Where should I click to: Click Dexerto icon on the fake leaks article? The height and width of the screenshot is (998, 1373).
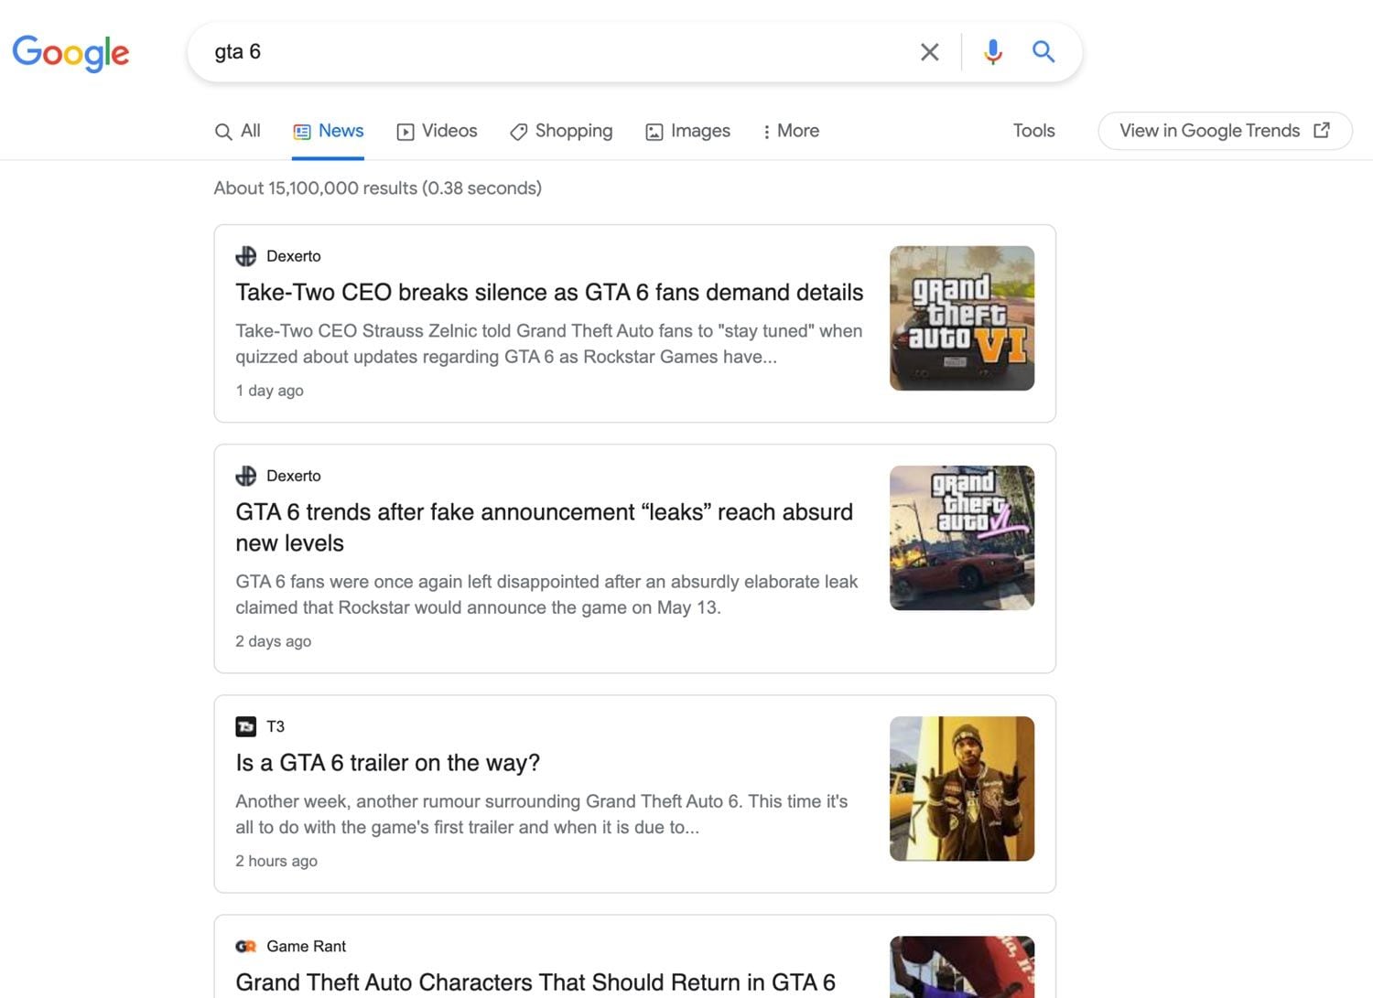(246, 476)
